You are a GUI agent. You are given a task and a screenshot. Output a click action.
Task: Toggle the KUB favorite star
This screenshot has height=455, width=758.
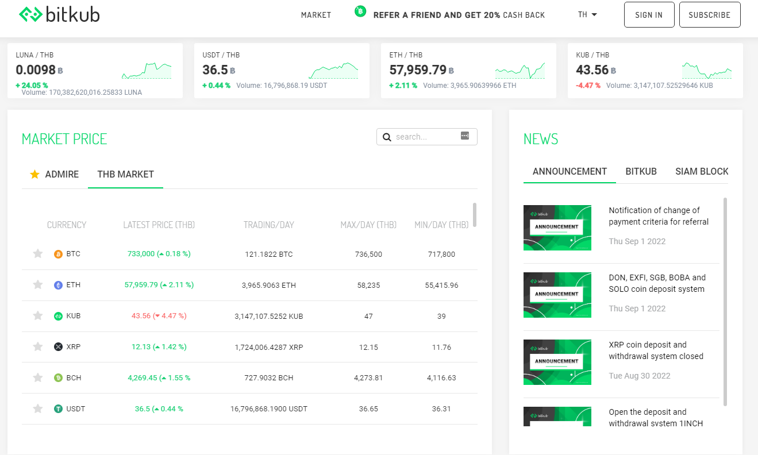38,315
